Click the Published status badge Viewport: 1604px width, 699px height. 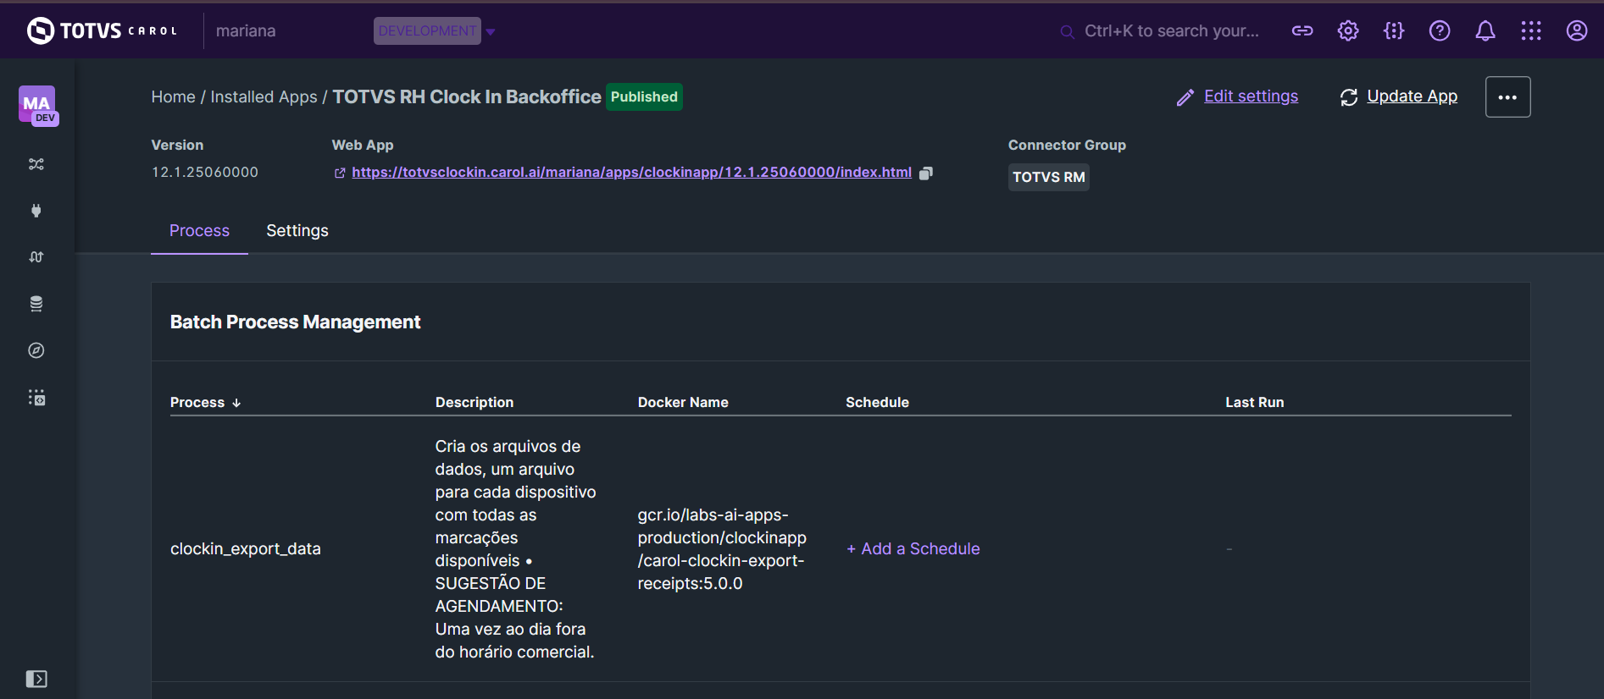point(644,96)
